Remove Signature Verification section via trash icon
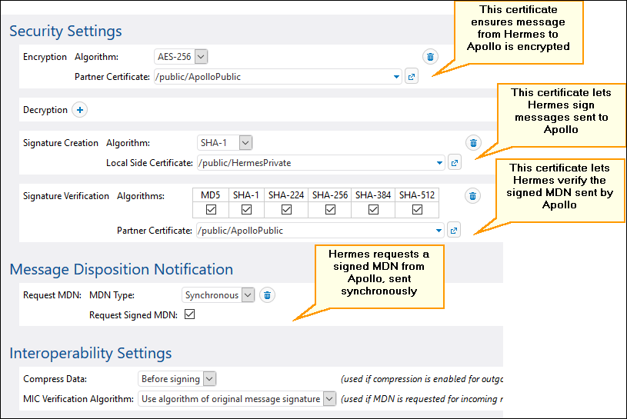 pyautogui.click(x=474, y=196)
